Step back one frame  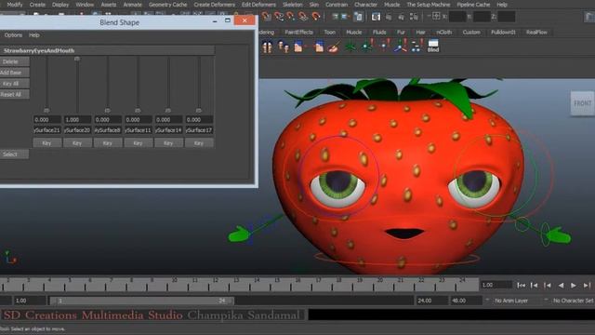tap(534, 286)
